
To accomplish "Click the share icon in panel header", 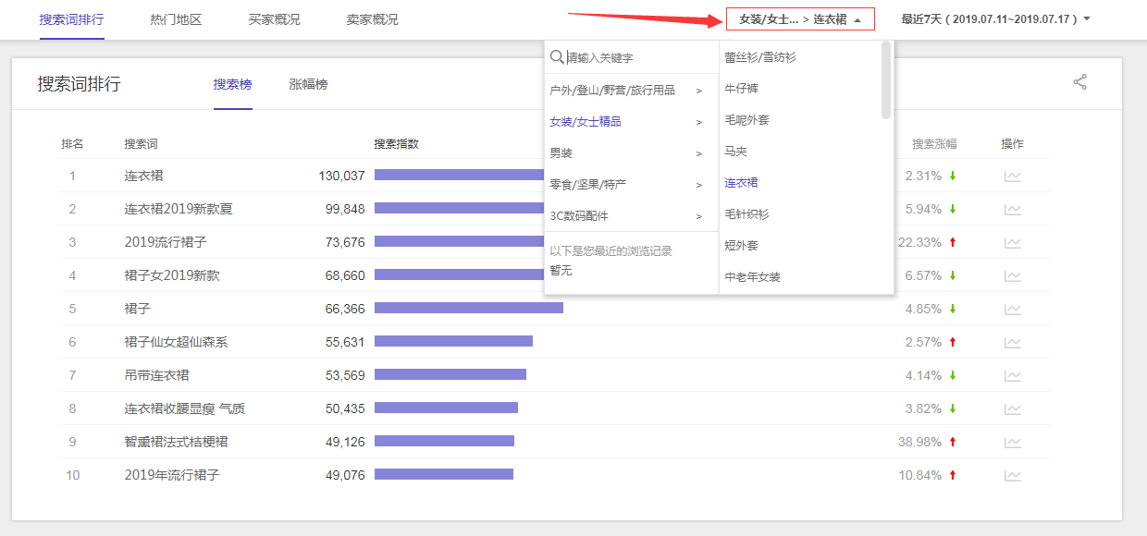I will [x=1079, y=82].
